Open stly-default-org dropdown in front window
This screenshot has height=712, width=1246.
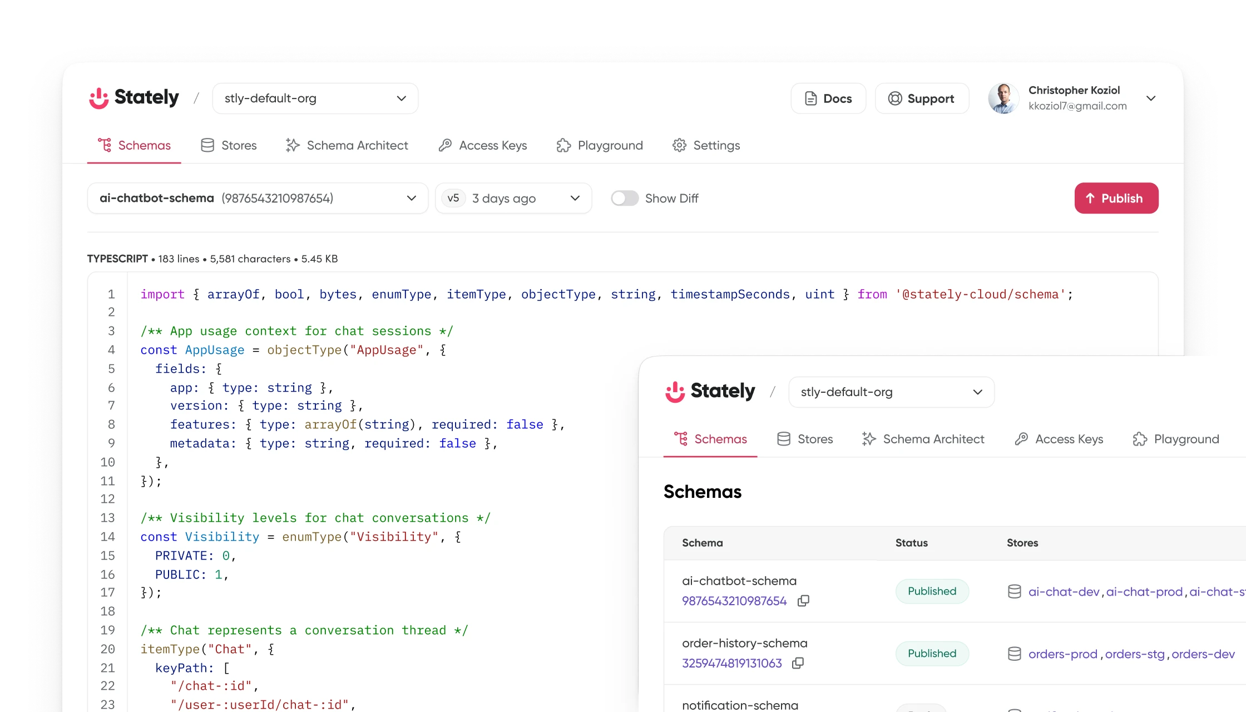coord(892,392)
